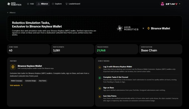Click step 3 number badge
The height and width of the screenshot is (109, 189).
[x=100, y=88]
